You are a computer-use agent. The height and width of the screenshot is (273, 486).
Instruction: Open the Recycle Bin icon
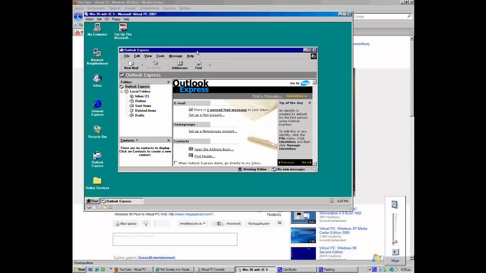[x=97, y=132]
